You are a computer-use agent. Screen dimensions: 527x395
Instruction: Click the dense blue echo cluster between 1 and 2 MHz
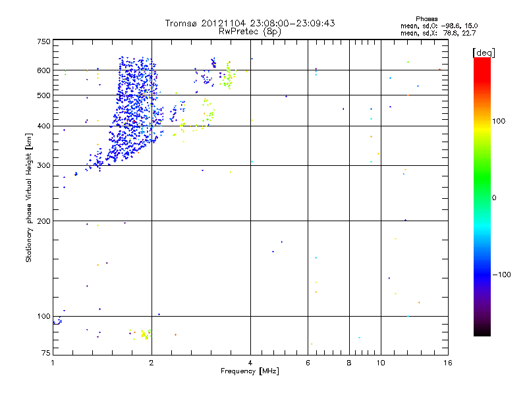[x=134, y=111]
